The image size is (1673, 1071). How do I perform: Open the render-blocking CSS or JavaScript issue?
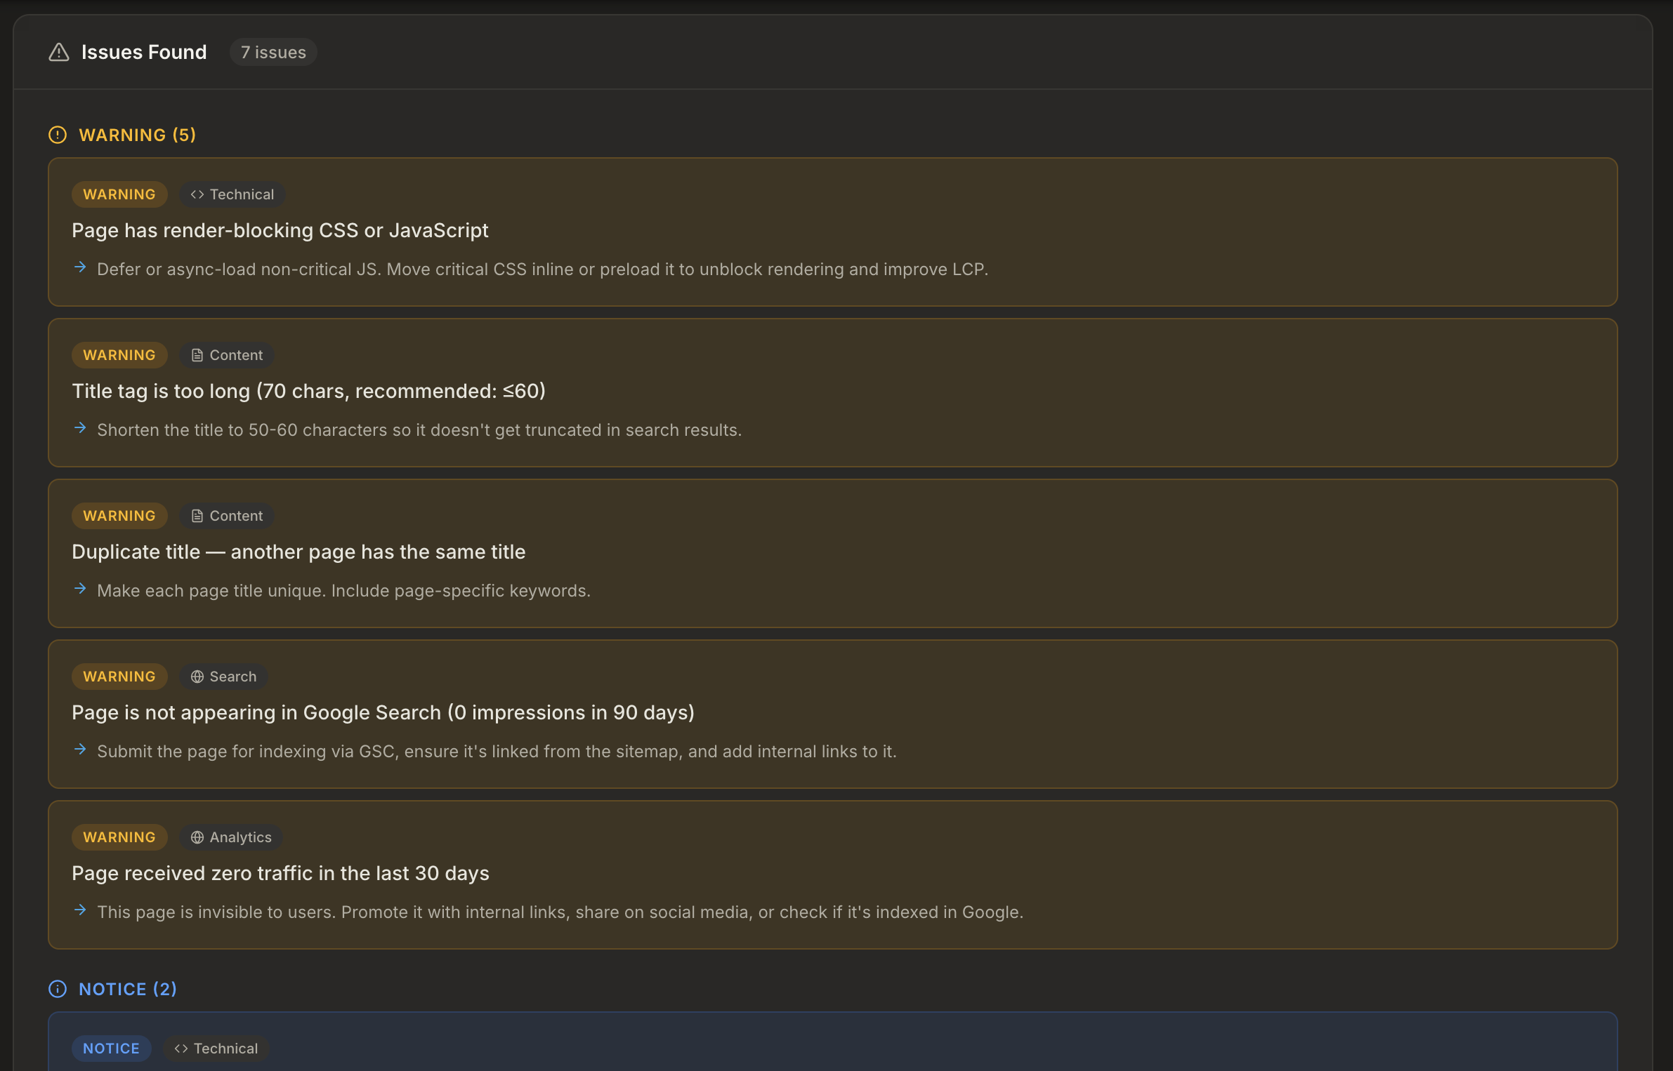coord(280,230)
